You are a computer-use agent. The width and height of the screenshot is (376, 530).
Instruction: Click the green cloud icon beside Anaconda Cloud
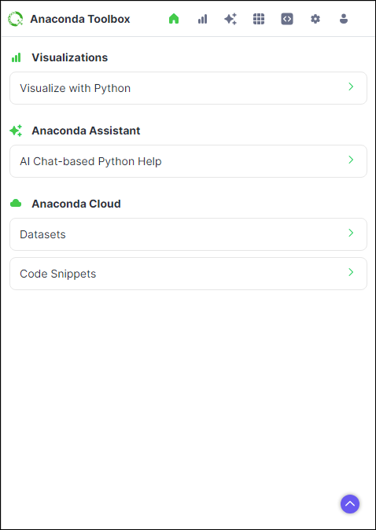(16, 203)
